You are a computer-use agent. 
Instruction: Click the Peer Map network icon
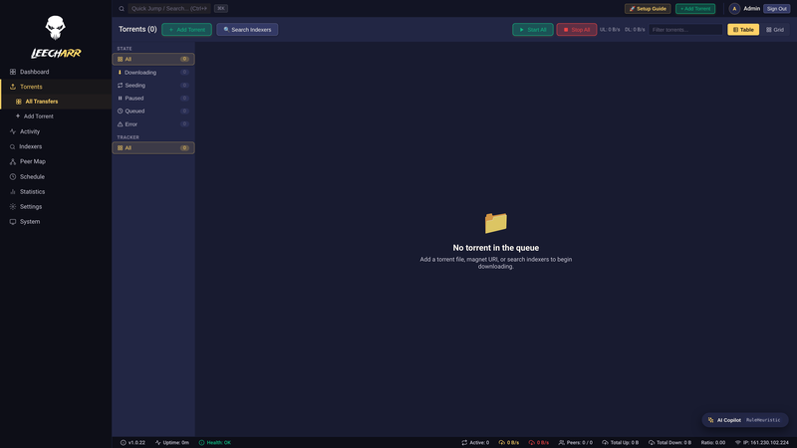click(x=13, y=161)
